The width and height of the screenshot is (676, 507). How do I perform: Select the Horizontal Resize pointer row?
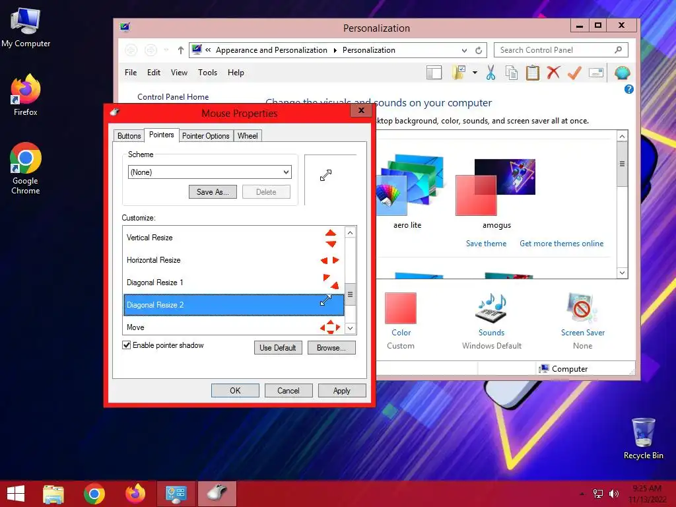[x=234, y=260]
